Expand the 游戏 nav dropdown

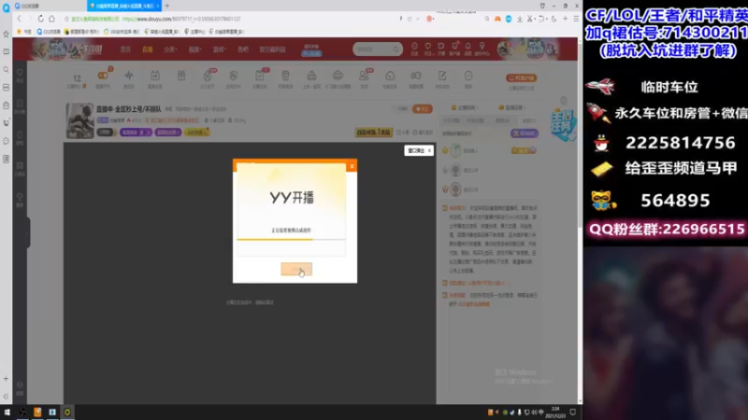coord(219,49)
